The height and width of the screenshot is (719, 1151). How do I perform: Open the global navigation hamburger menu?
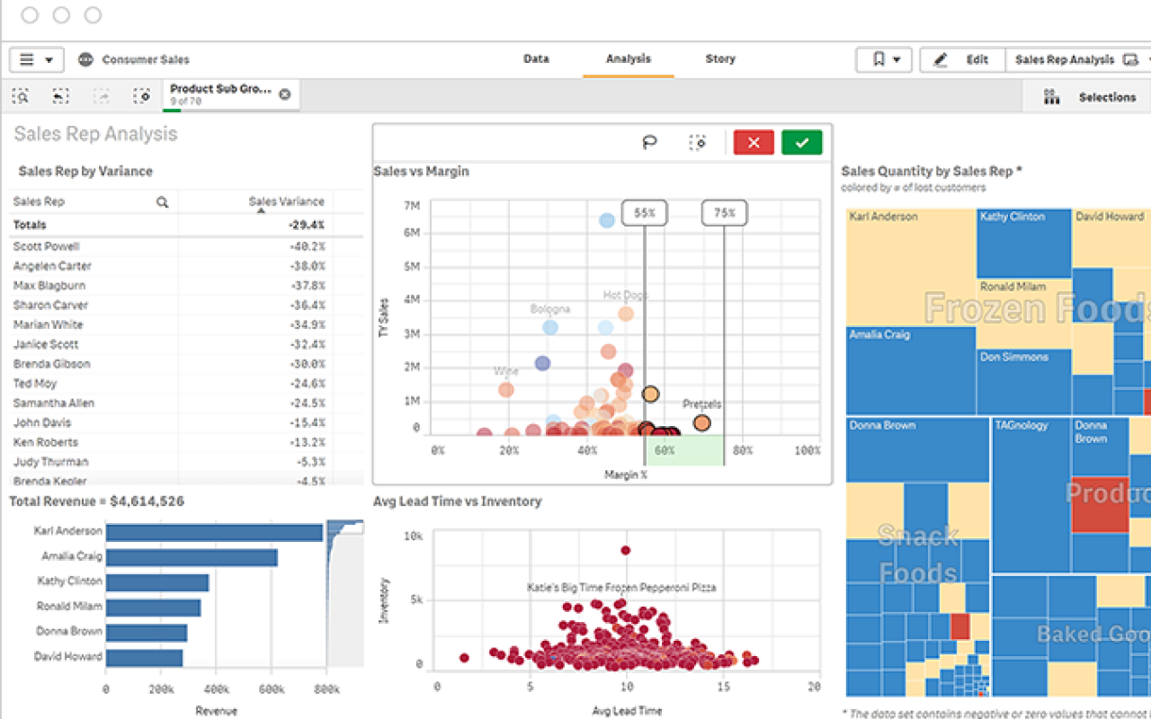(28, 59)
